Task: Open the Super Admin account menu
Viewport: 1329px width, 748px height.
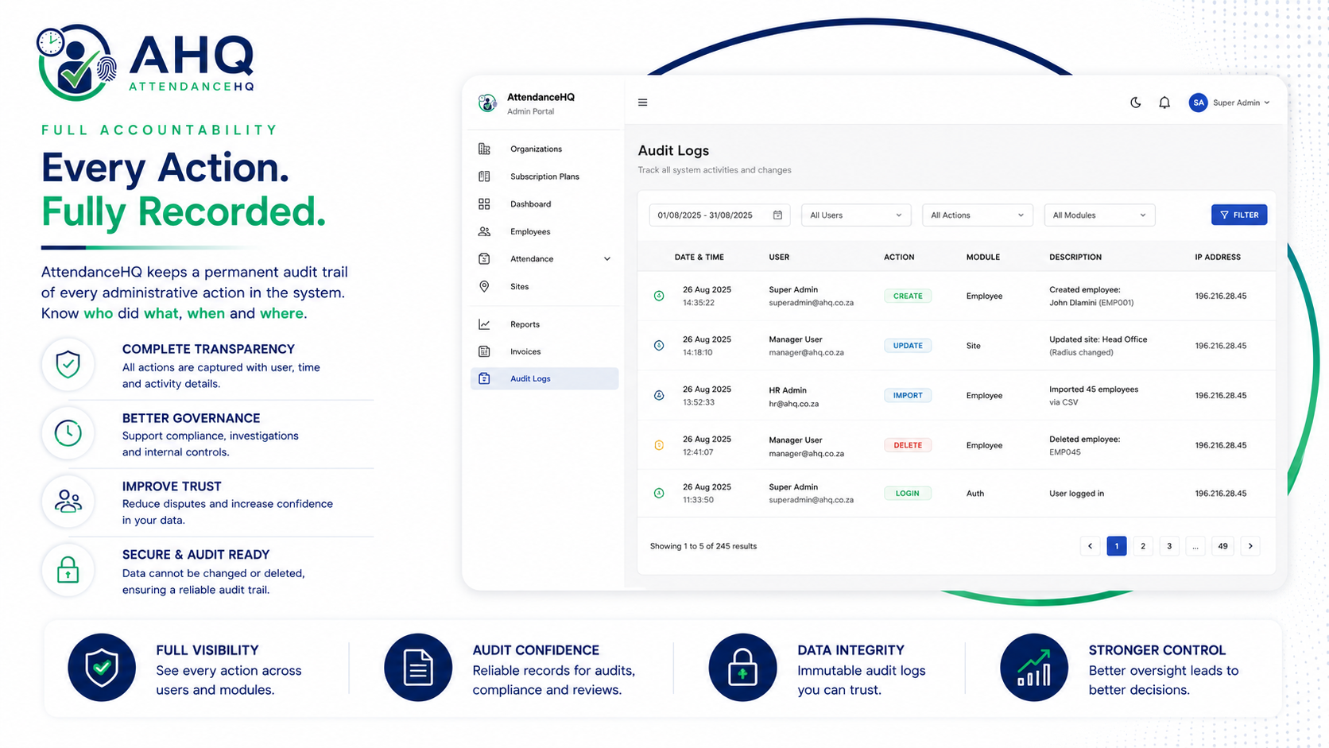Action: click(x=1229, y=103)
